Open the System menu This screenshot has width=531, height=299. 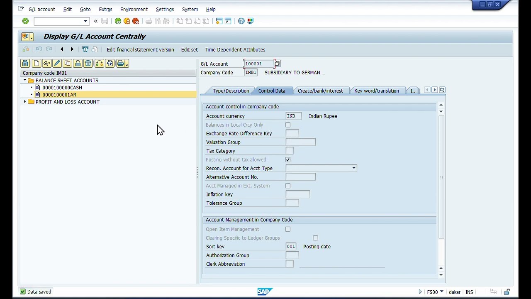[190, 9]
